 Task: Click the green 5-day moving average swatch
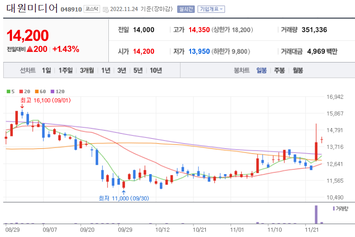8,91
